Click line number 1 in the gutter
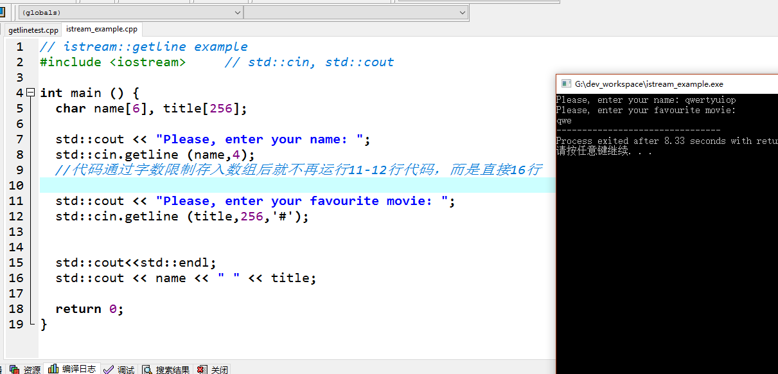The width and height of the screenshot is (778, 374). point(20,47)
